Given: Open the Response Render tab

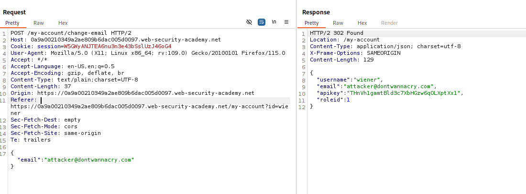Looking at the screenshot, I should pos(389,23).
